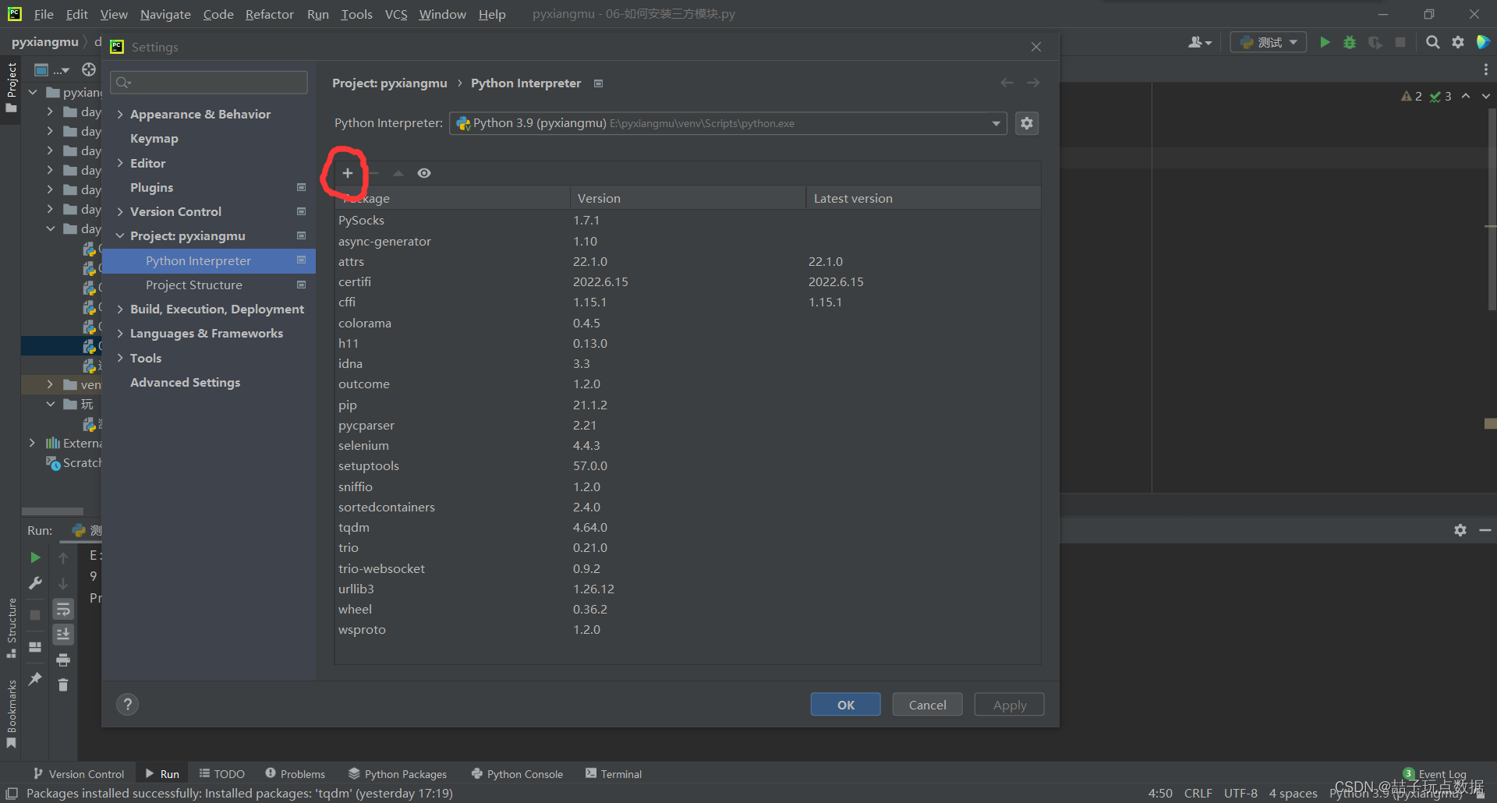Image resolution: width=1497 pixels, height=803 pixels.
Task: Open the Bookmarks side tool window tab
Action: point(11,713)
